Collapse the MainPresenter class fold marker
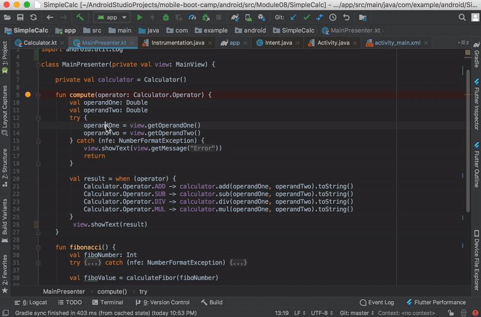 [x=38, y=65]
